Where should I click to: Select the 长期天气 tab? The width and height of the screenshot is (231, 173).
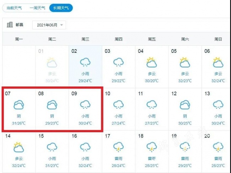pyautogui.click(x=61, y=8)
